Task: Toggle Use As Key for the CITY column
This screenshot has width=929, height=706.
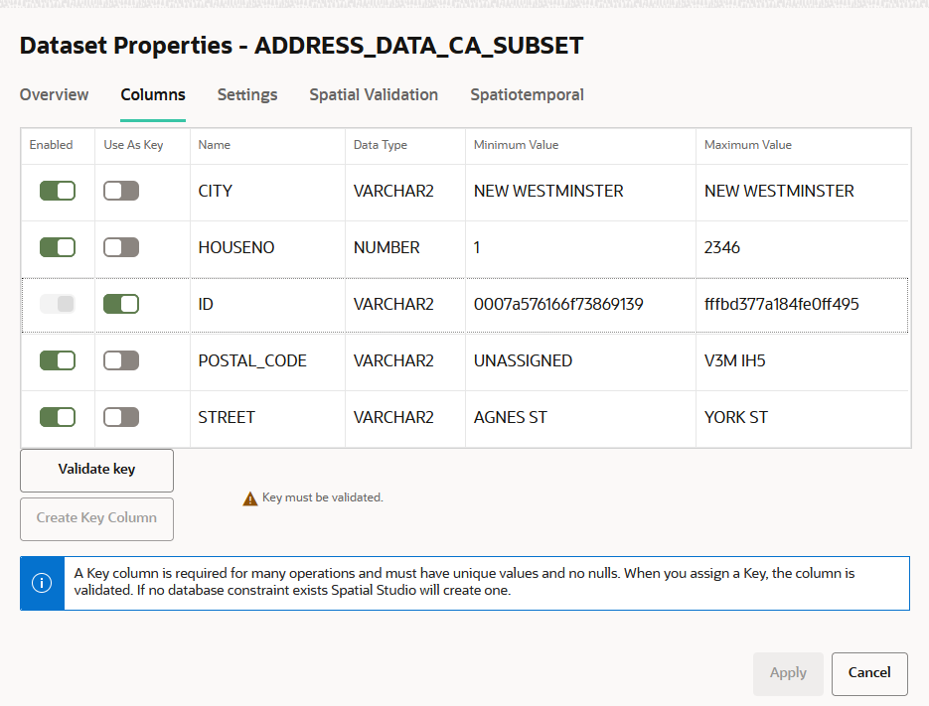Action: (x=121, y=189)
